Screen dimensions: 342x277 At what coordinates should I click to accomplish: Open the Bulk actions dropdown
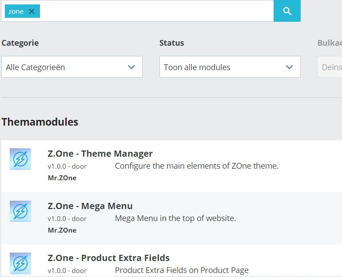[330, 67]
